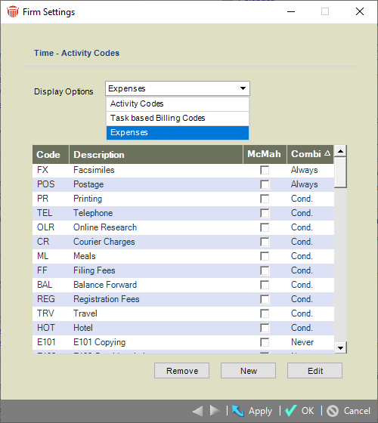Image resolution: width=378 pixels, height=423 pixels.
Task: Toggle McMah checkbox for Telephone row
Action: tap(265, 213)
